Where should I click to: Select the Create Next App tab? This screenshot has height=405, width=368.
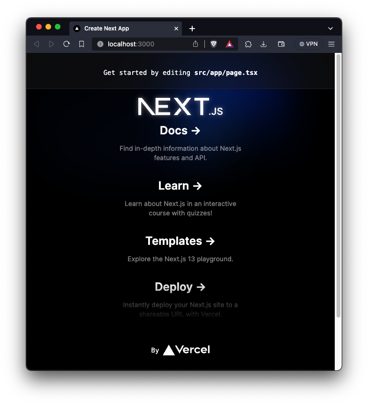coord(126,29)
